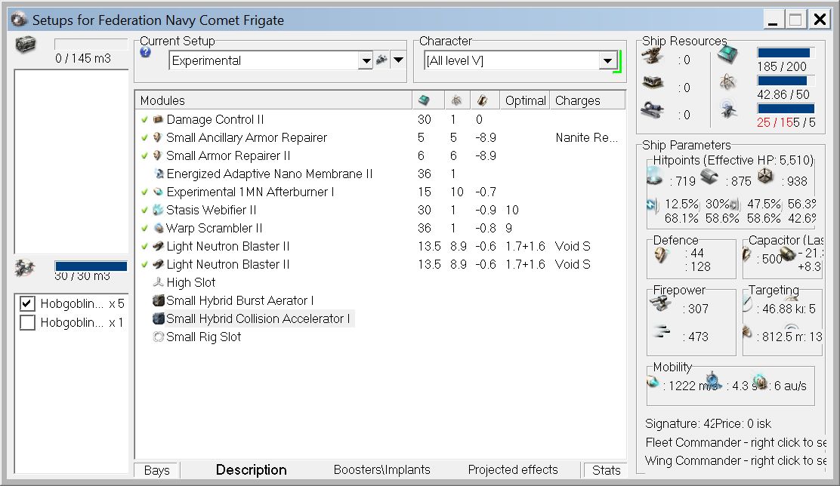The height and width of the screenshot is (486, 840).
Task: Toggle Small Ancillary Armor Repairer checkmark
Action: click(144, 137)
